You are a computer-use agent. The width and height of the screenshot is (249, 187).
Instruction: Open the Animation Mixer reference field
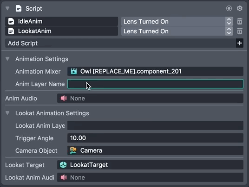pos(155,71)
